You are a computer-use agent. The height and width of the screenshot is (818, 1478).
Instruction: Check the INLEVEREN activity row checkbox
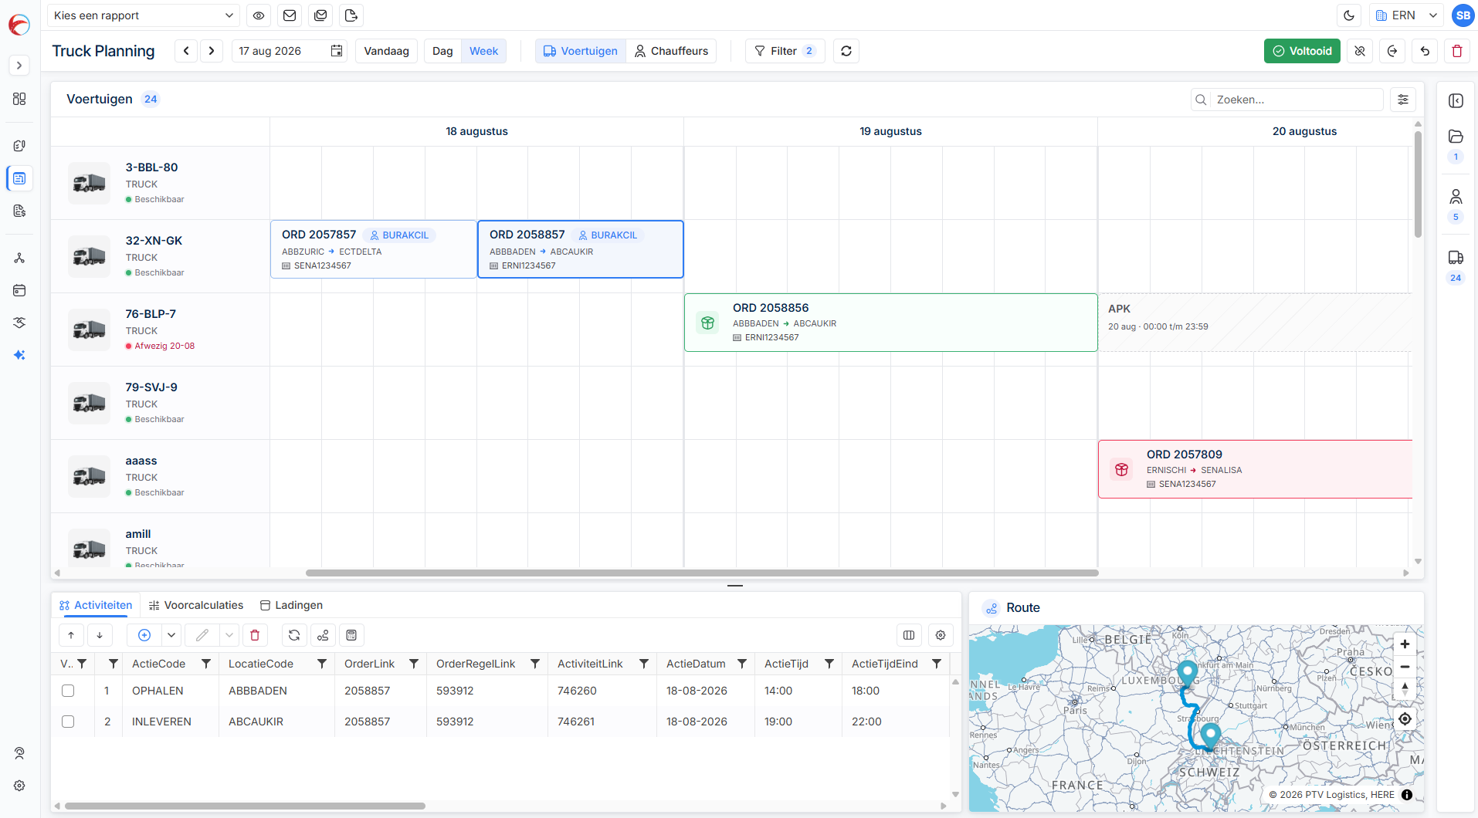pos(68,722)
